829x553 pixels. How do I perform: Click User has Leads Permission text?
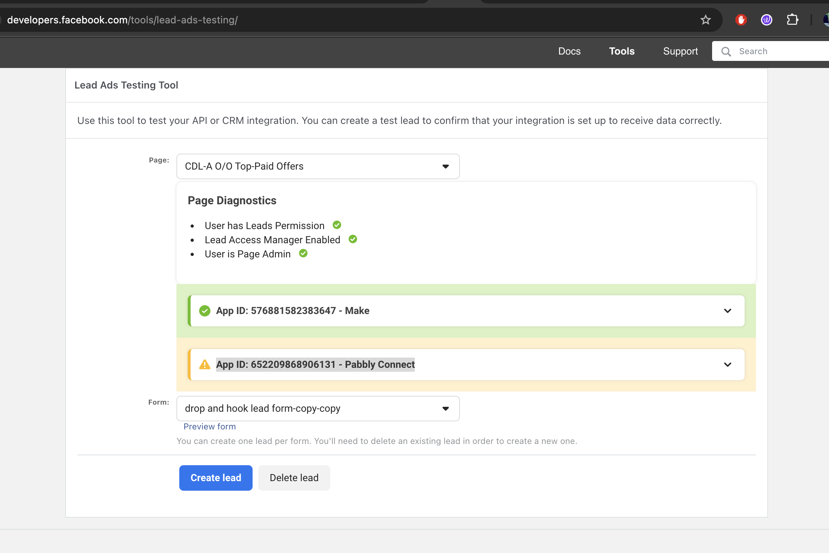(264, 226)
